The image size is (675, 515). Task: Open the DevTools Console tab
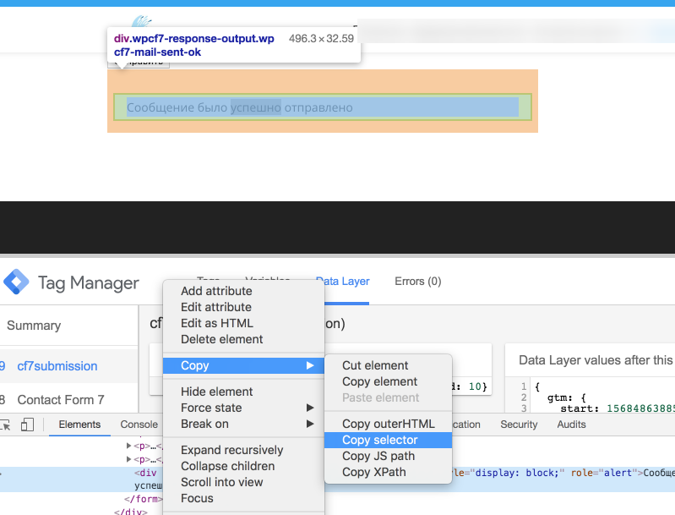[x=139, y=425]
